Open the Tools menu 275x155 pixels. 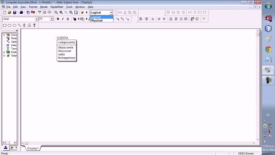pos(69,7)
